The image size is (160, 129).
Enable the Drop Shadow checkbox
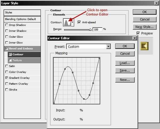[7, 25]
